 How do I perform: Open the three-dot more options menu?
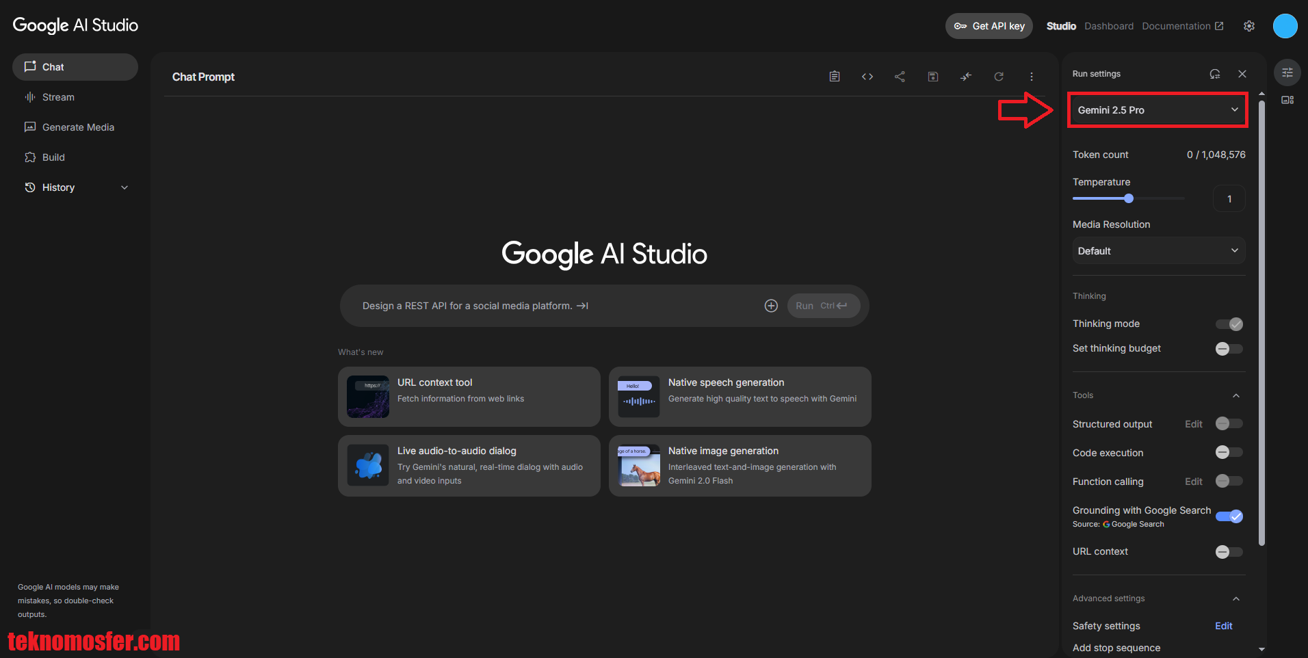[1032, 77]
